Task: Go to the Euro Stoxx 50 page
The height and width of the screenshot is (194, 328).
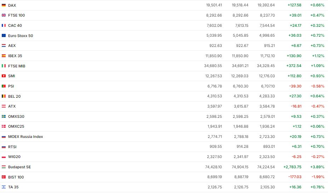Action: (x=21, y=36)
